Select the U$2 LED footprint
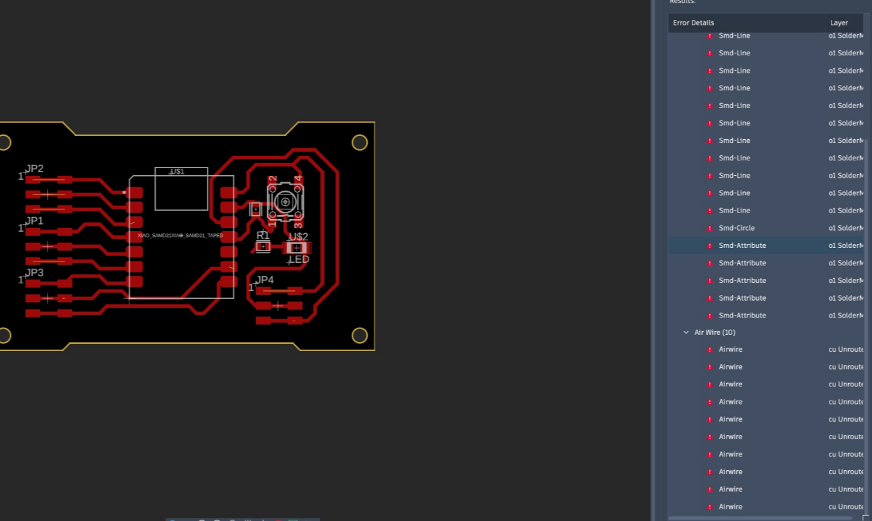The image size is (872, 521). pyautogui.click(x=297, y=248)
